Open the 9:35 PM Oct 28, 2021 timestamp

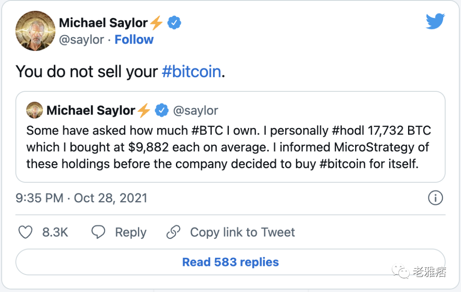[x=82, y=198]
